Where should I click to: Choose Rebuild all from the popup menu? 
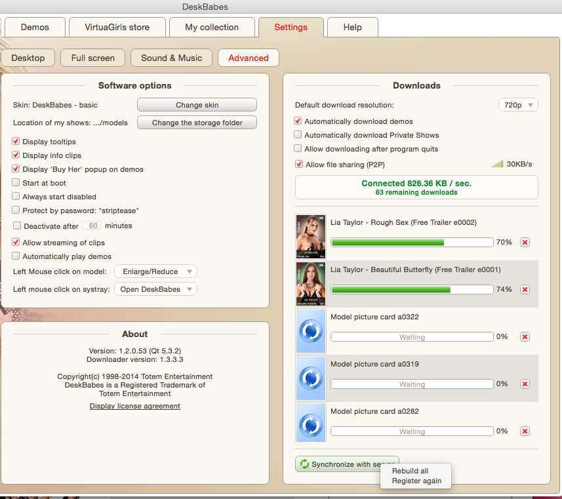410,471
